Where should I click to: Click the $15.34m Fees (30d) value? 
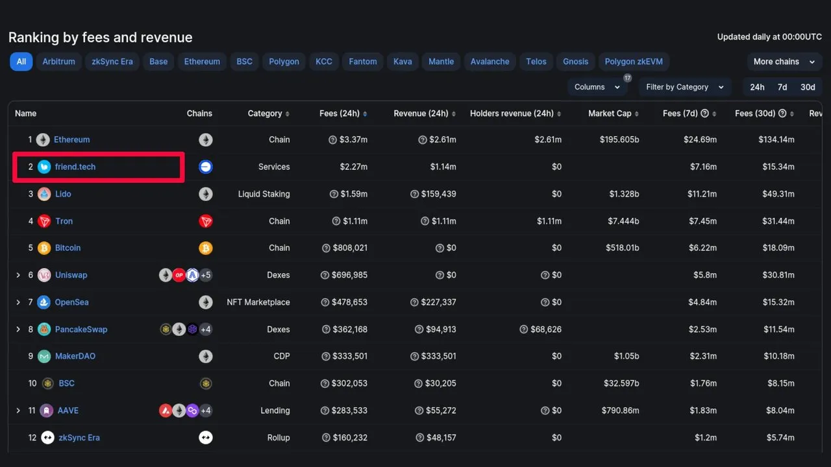coord(778,167)
